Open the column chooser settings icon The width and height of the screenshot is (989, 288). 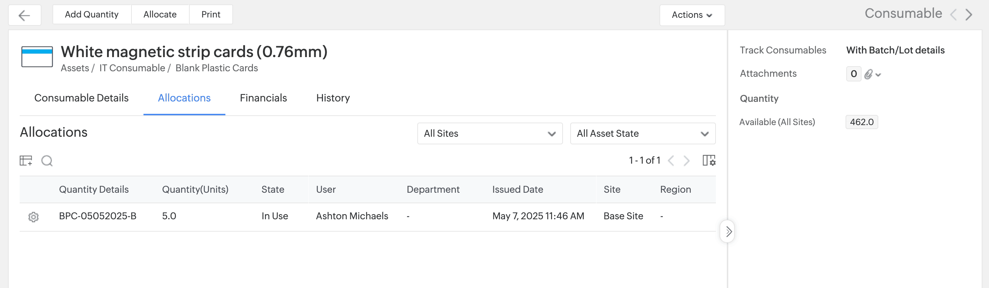click(x=708, y=160)
